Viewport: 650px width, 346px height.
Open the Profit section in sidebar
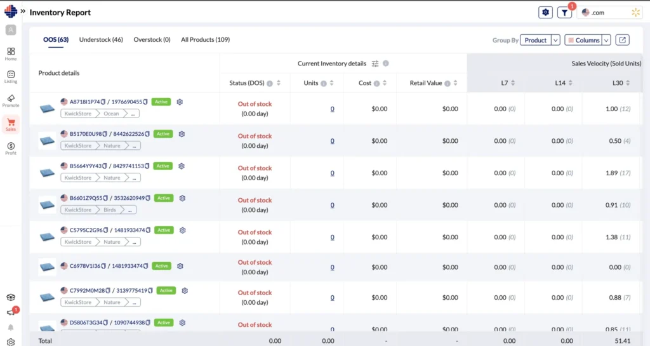point(11,148)
